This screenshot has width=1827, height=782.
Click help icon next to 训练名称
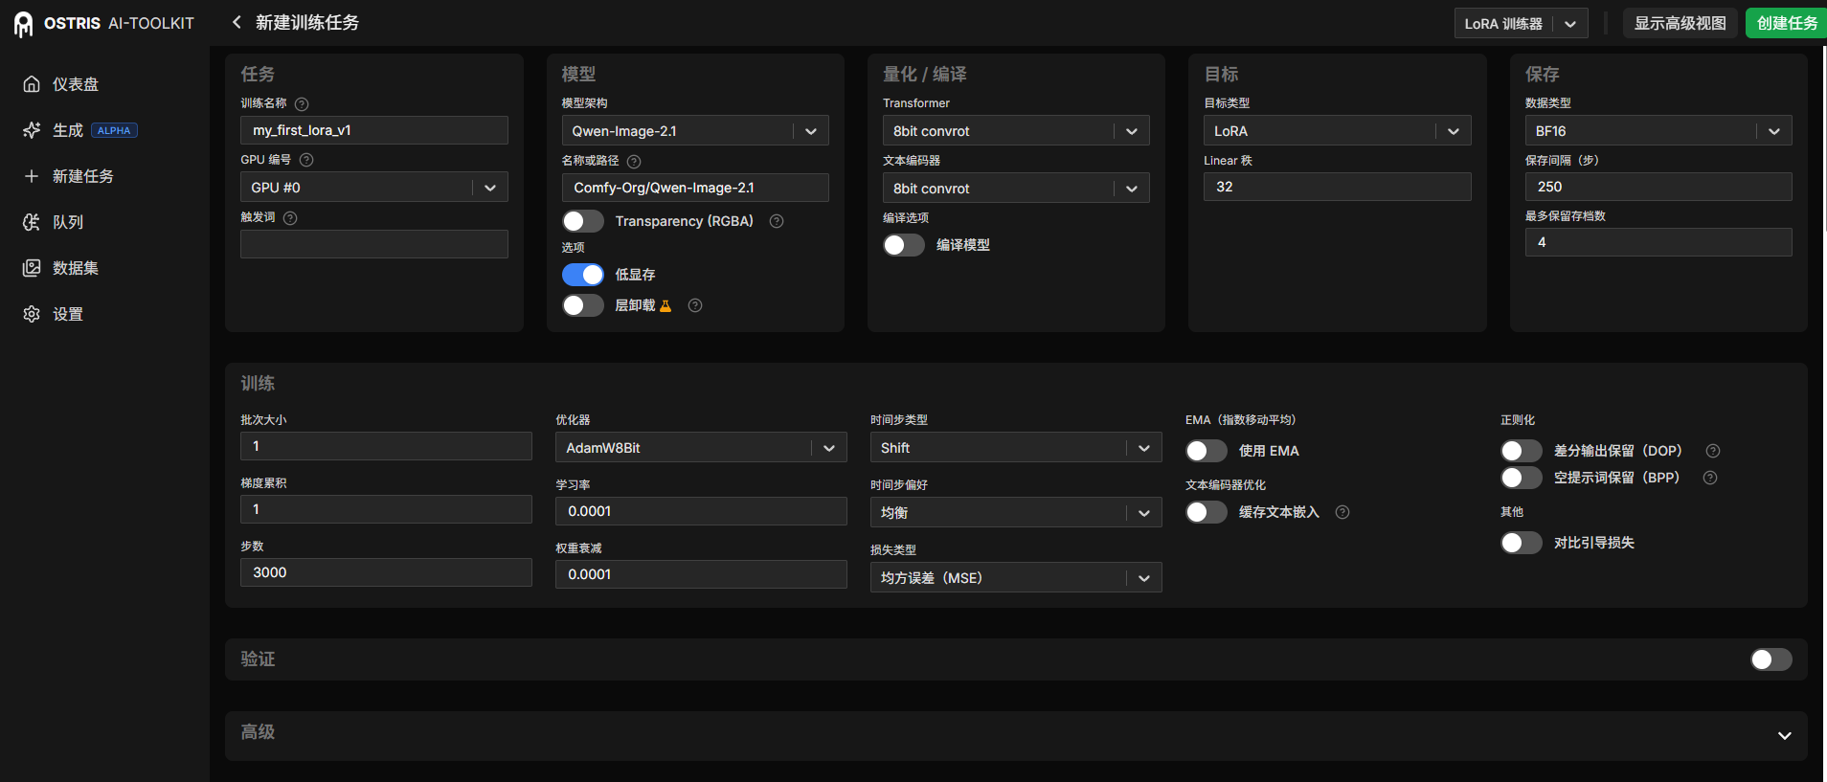click(x=302, y=103)
